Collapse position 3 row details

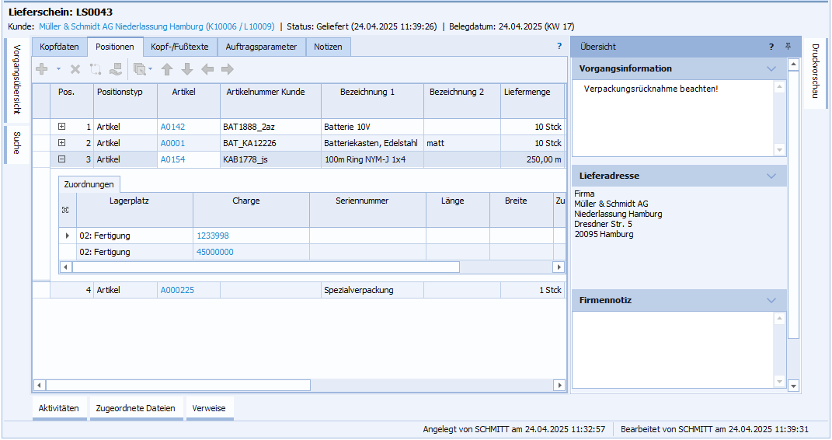(x=61, y=159)
